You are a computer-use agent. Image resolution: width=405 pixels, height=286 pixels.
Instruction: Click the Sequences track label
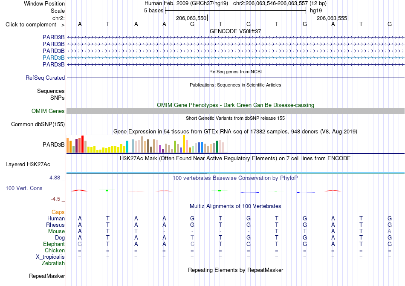pyautogui.click(x=51, y=91)
